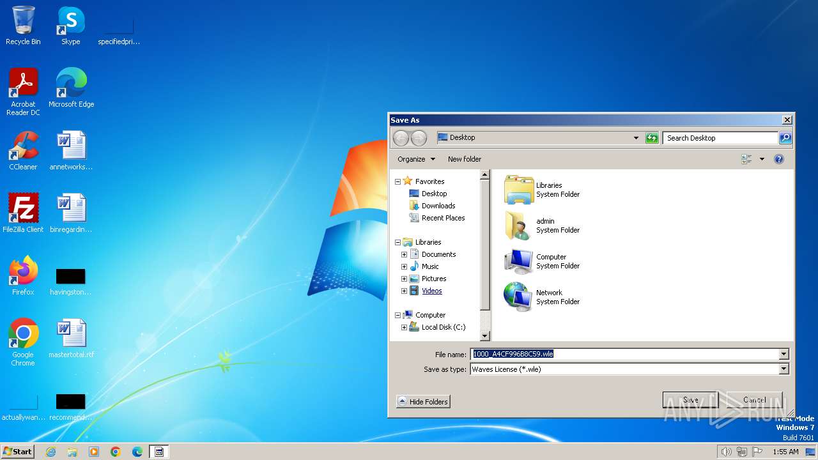The height and width of the screenshot is (460, 818).
Task: Select the mastertotal.rtf document icon
Action: coord(71,339)
